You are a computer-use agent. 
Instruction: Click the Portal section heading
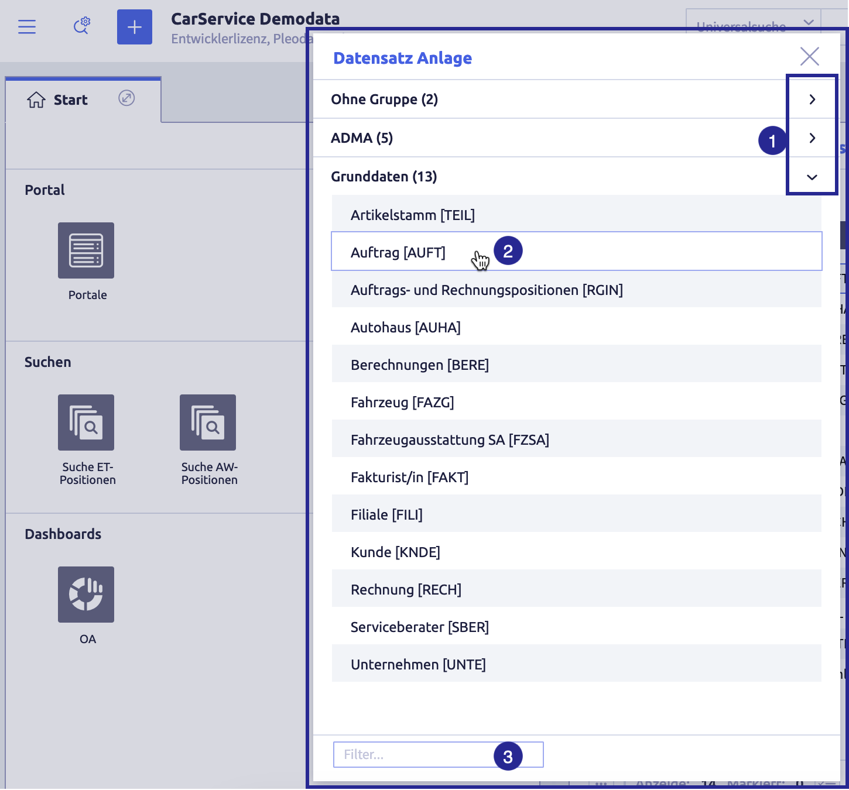click(44, 190)
